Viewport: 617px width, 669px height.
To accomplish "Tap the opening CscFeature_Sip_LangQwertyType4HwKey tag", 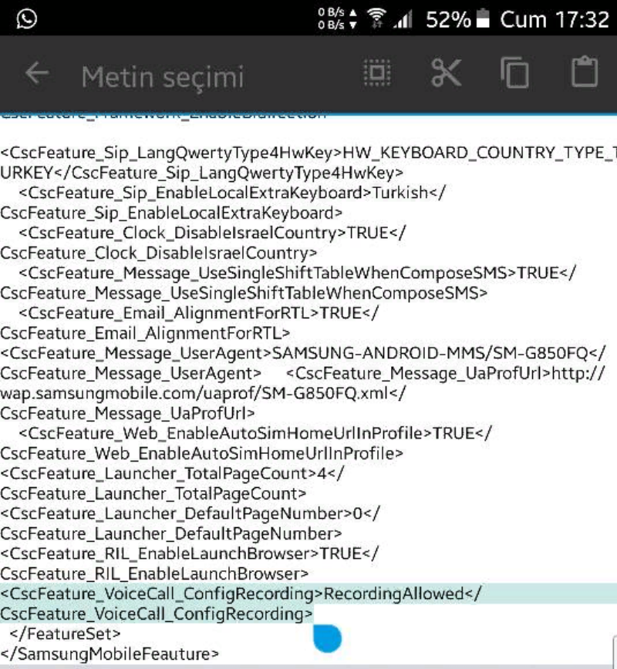I will pyautogui.click(x=171, y=153).
